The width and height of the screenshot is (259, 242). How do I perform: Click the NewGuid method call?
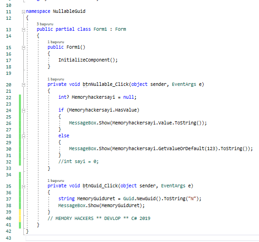pyautogui.click(x=149, y=198)
